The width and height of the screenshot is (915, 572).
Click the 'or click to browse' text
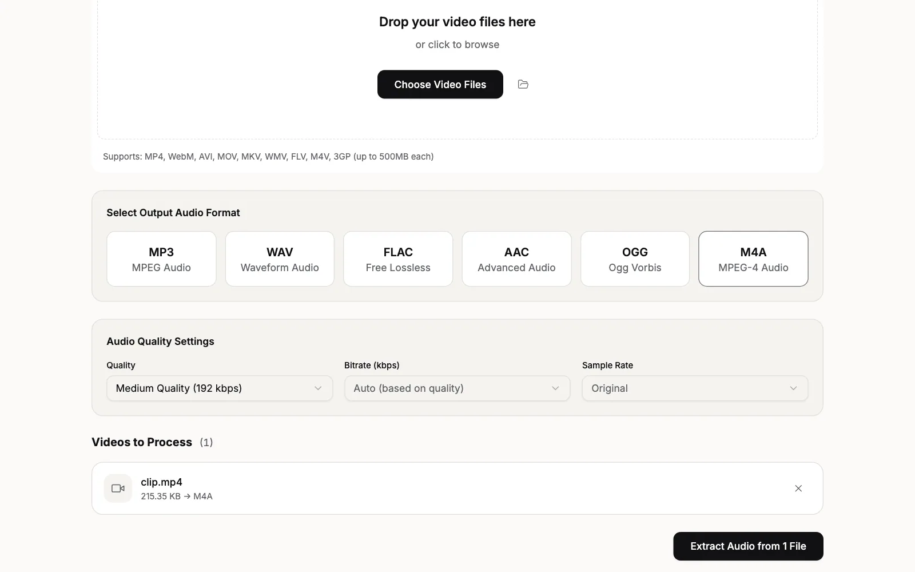[457, 45]
